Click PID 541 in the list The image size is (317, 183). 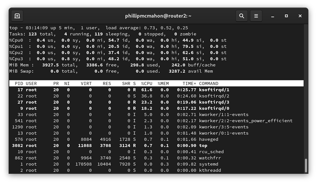coord(19,120)
